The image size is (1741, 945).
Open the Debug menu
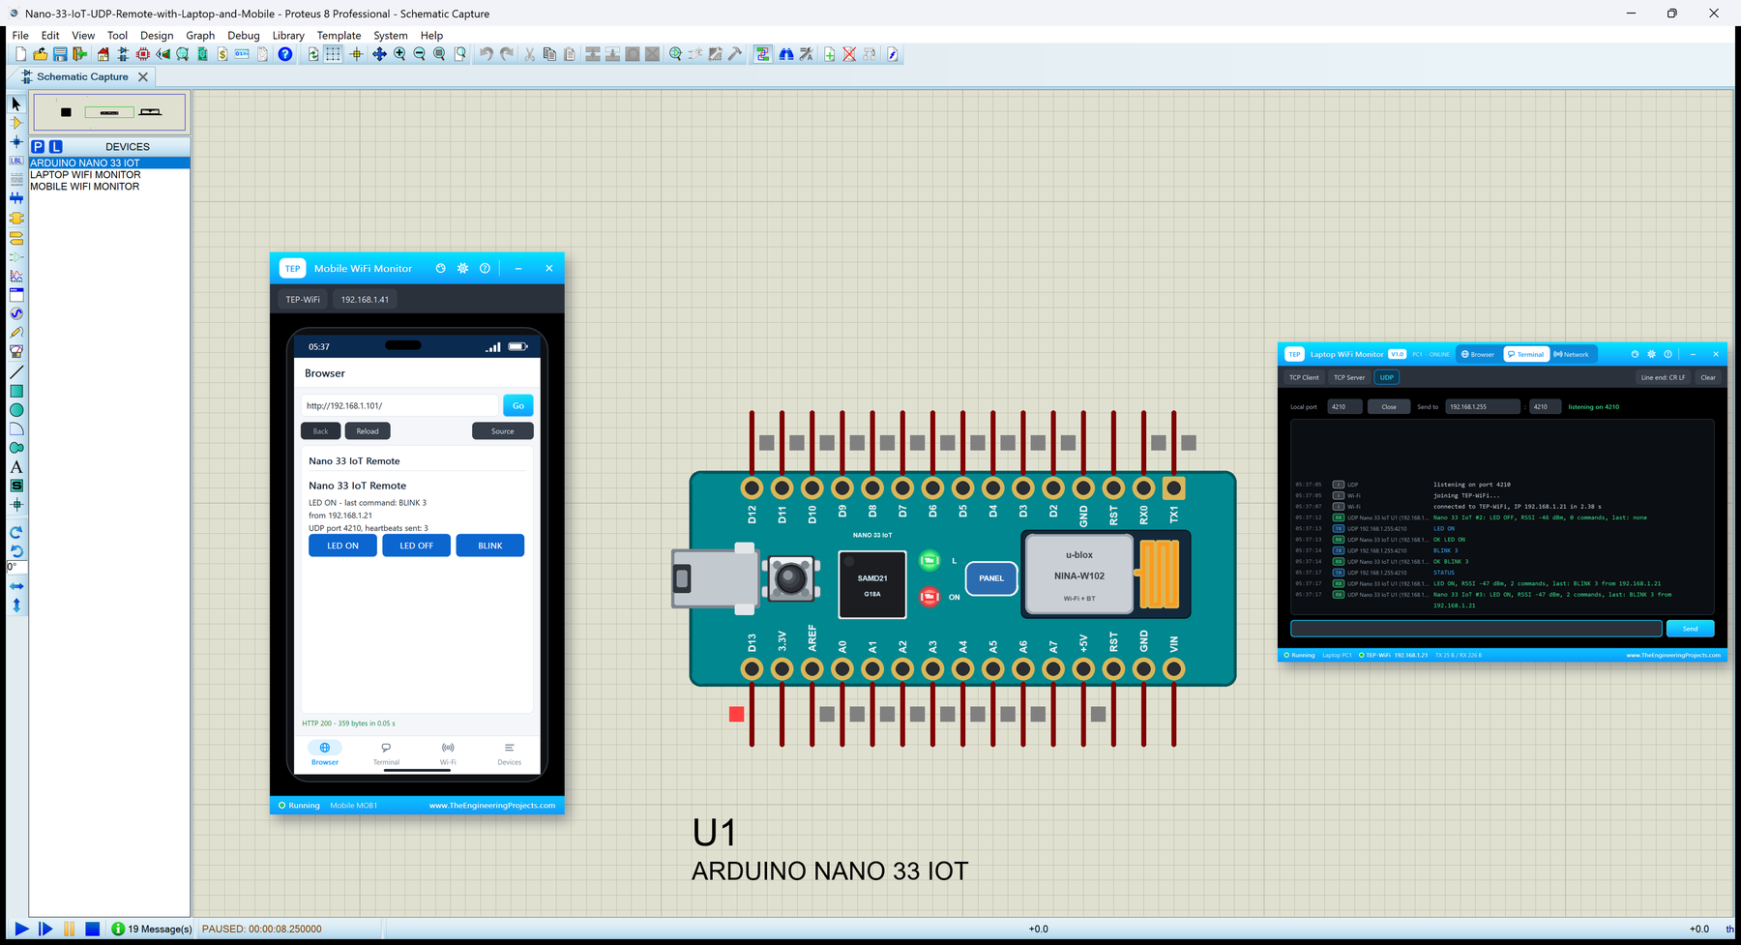[x=244, y=35]
